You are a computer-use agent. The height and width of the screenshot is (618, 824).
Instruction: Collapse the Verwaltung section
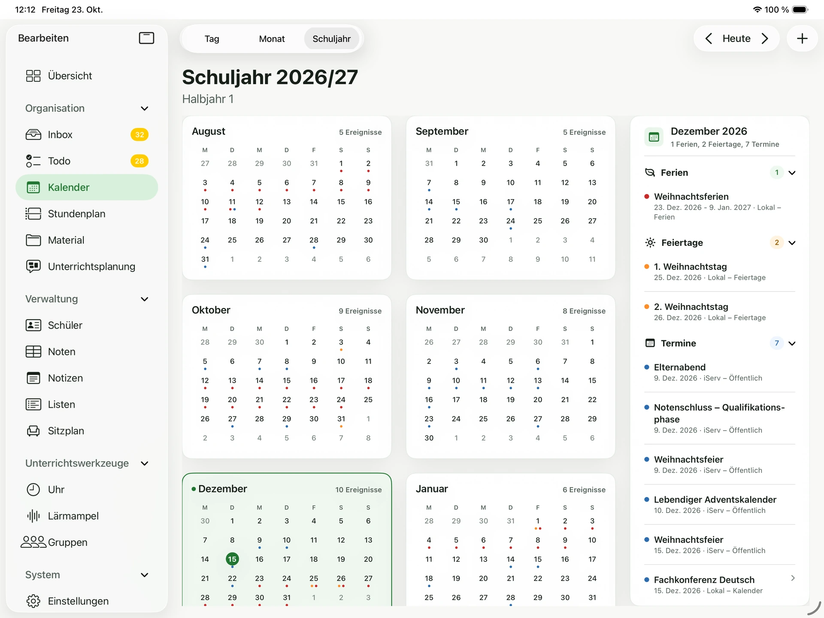pyautogui.click(x=145, y=299)
